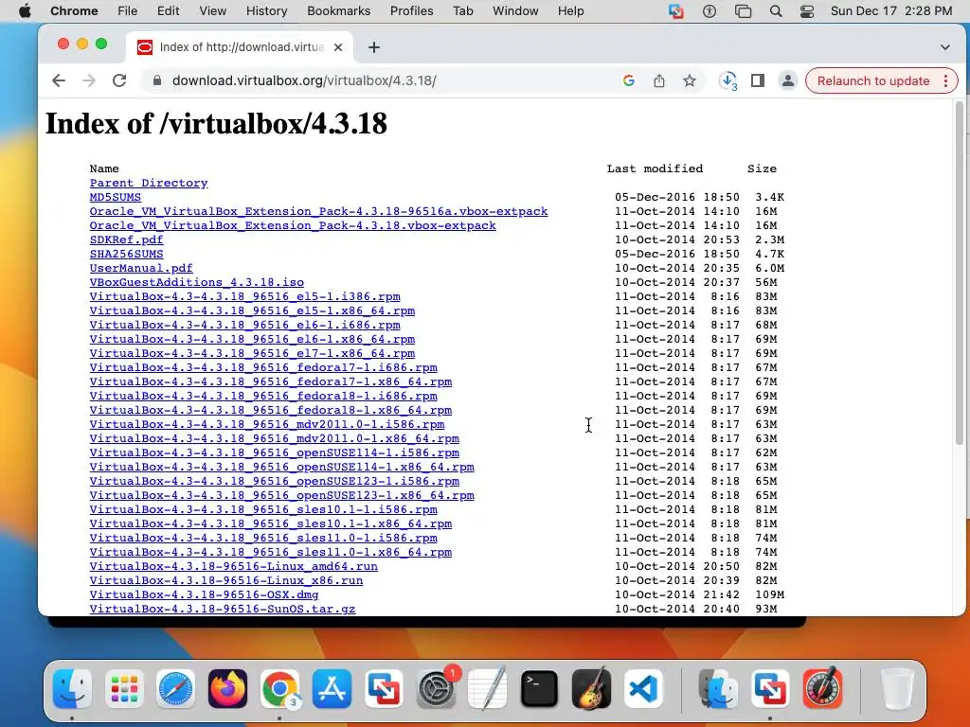Download sles10.1-1.i586.rpm package
This screenshot has height=727, width=970.
263,510
